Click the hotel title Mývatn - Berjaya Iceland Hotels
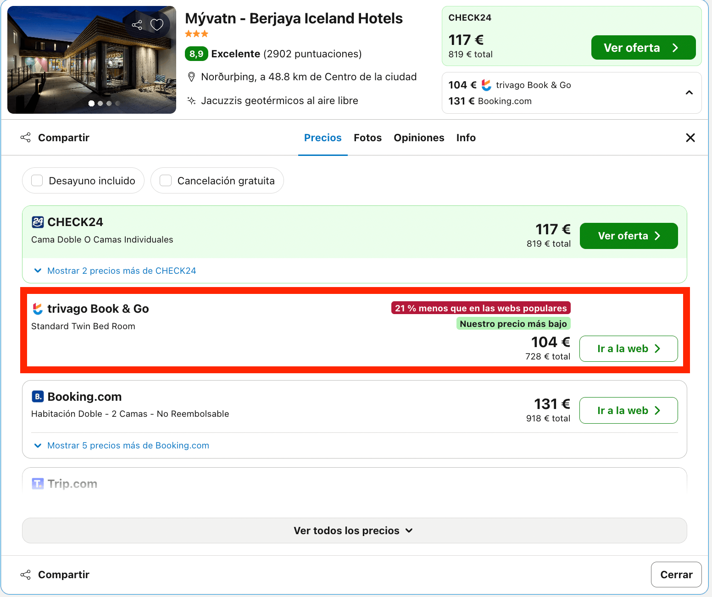Screen dimensions: 712x597 (x=294, y=18)
